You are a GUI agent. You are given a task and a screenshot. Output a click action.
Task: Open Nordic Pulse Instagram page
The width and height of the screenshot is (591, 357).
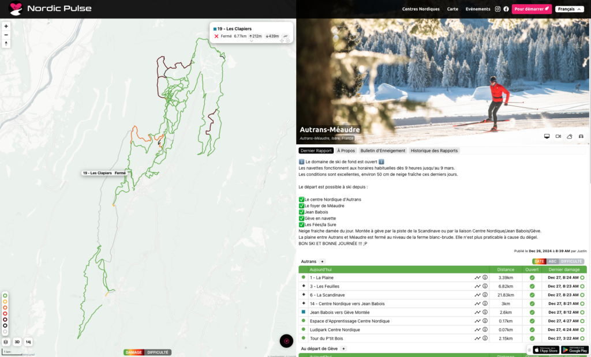[x=498, y=9]
